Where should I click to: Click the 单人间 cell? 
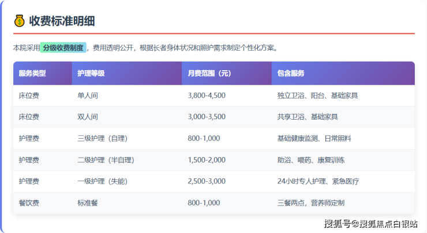click(x=88, y=96)
